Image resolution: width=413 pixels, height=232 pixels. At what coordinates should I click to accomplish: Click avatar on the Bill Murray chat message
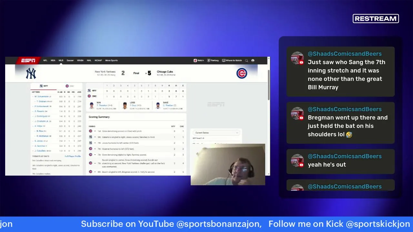coord(297,58)
